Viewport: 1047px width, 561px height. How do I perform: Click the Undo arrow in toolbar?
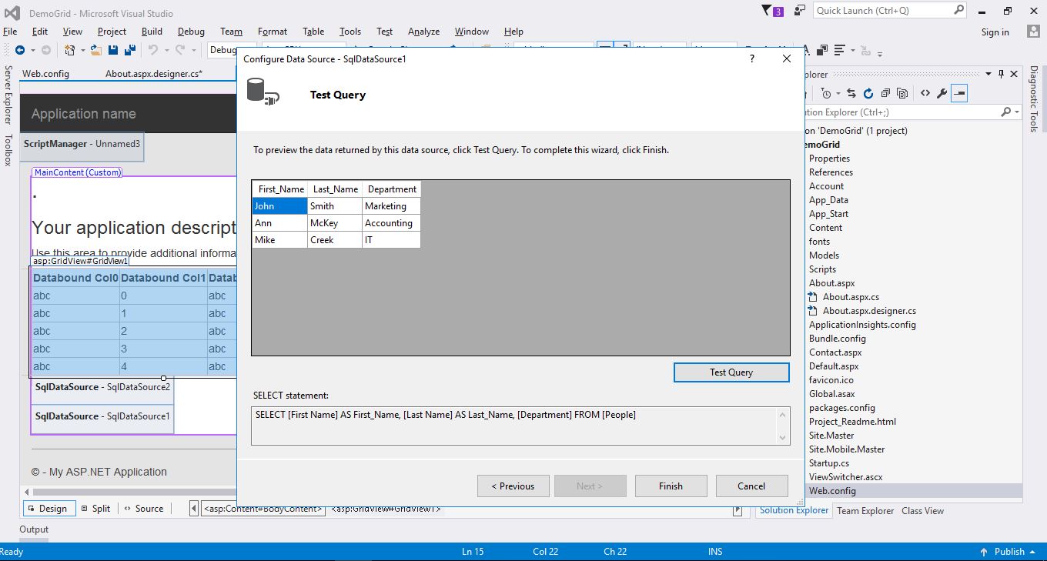(x=153, y=50)
